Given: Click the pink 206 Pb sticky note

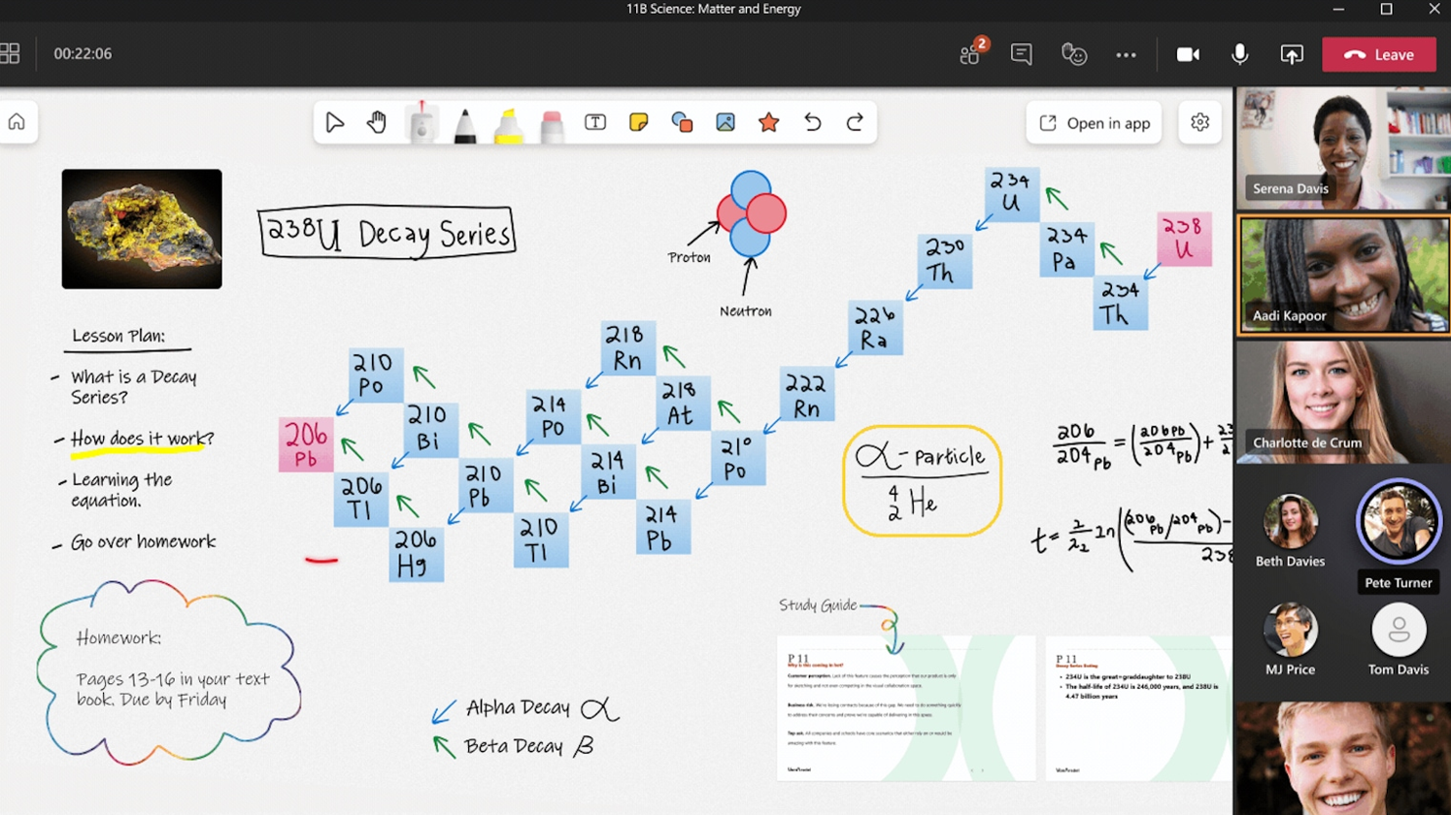Looking at the screenshot, I should click(306, 445).
